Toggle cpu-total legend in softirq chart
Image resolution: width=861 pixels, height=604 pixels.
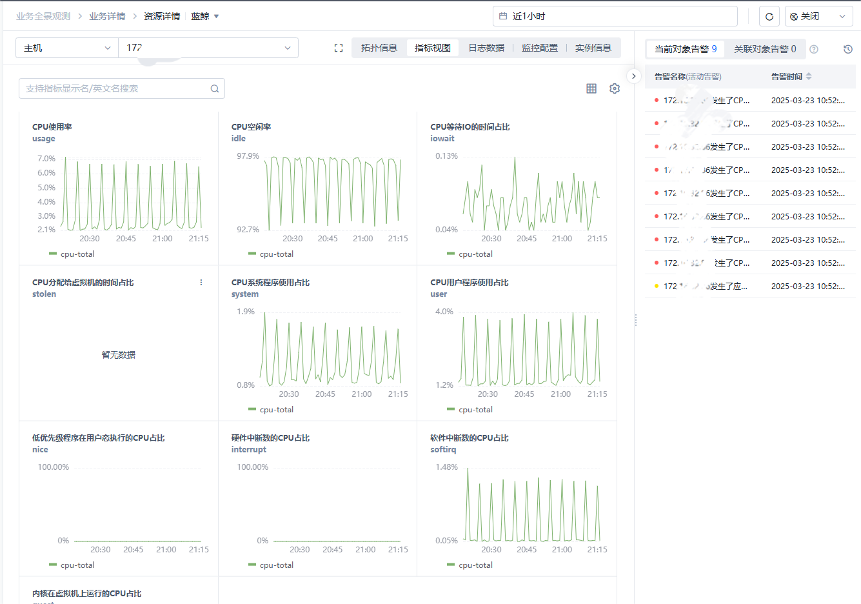point(470,565)
